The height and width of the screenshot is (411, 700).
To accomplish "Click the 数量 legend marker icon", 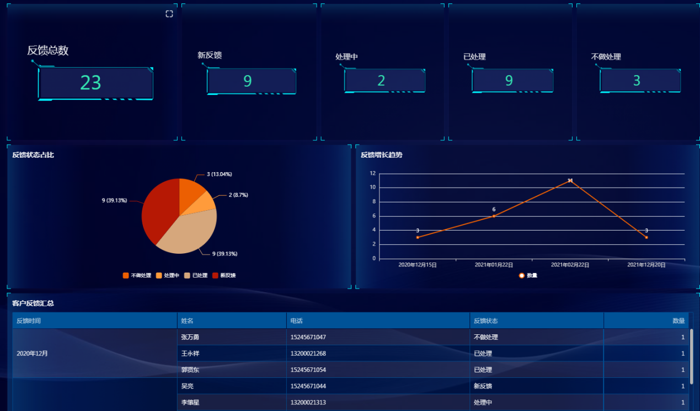I will tap(521, 275).
